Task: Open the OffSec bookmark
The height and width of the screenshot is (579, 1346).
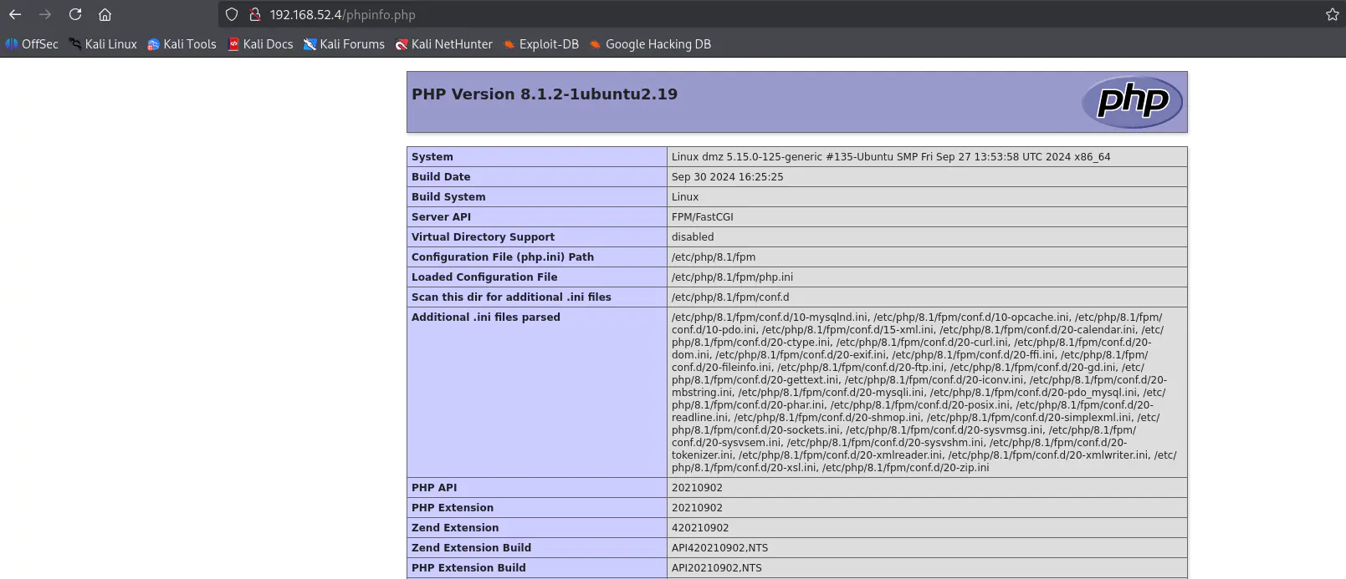Action: pos(32,44)
